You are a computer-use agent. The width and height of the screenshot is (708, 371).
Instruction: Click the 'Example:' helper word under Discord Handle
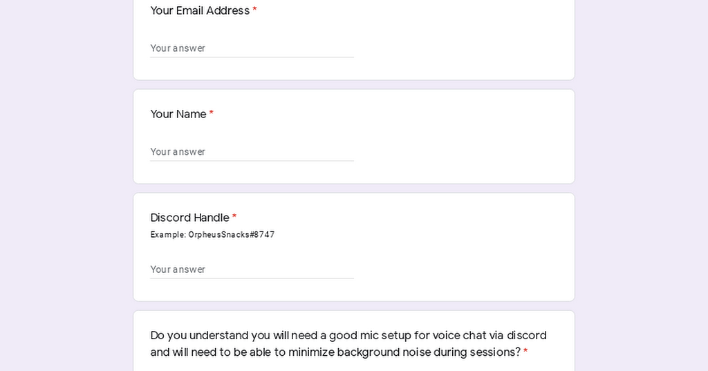[168, 235]
